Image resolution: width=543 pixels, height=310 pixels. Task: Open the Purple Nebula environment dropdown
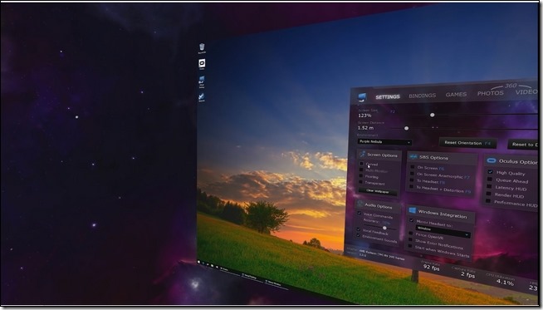[x=384, y=142]
